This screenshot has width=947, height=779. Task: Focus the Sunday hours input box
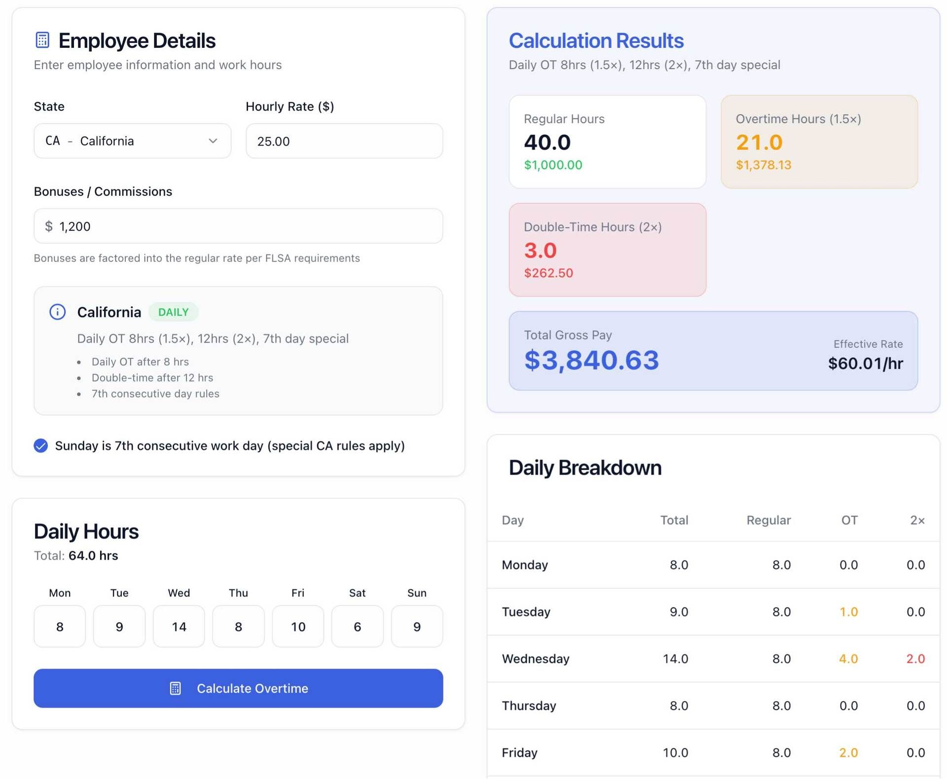tap(417, 627)
